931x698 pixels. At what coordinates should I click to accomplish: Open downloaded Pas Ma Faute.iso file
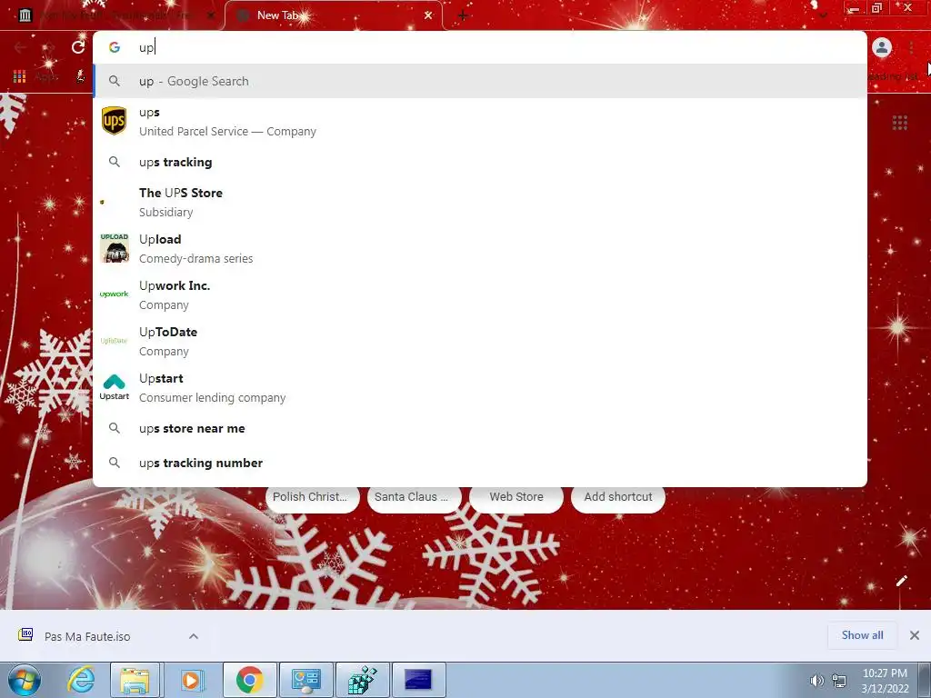point(86,636)
